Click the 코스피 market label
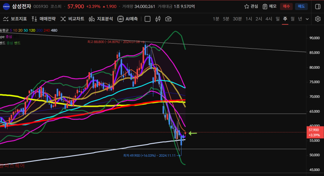324x176 pixels. point(56,7)
